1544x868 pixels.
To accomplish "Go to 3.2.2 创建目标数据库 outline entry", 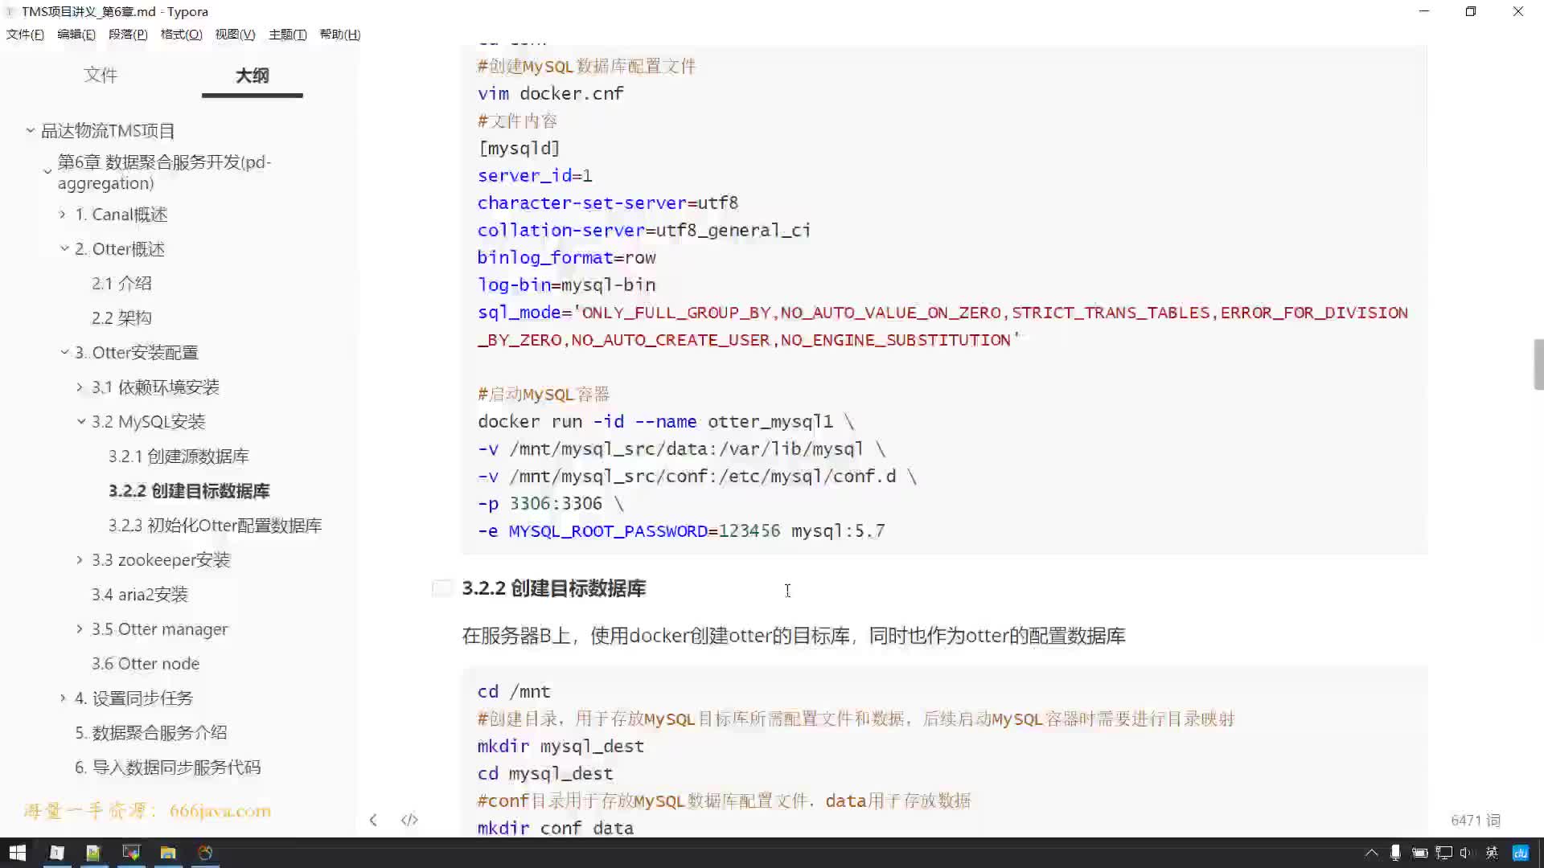I will click(189, 491).
